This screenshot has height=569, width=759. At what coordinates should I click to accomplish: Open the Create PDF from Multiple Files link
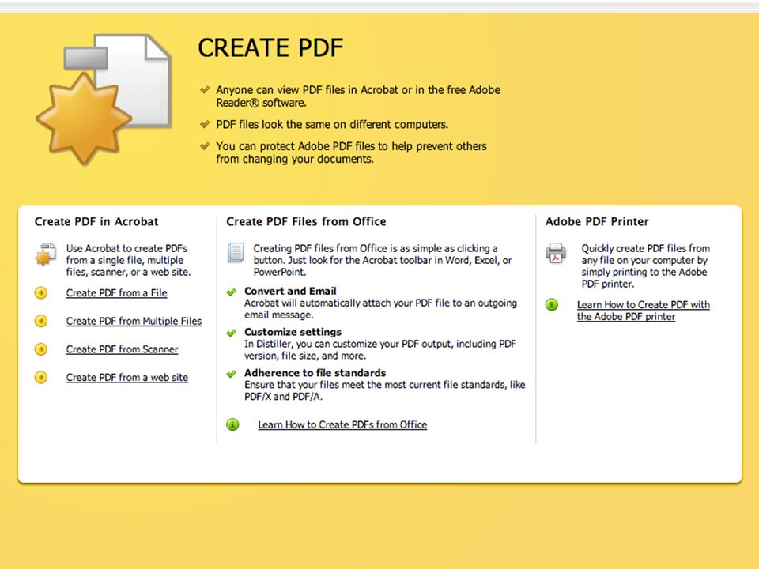click(134, 321)
